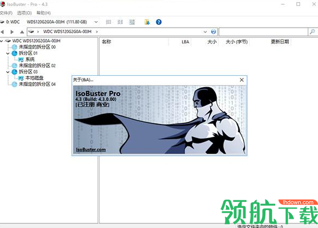Open the drive selection dropdown
This screenshot has width=318, height=228.
[x=96, y=22]
